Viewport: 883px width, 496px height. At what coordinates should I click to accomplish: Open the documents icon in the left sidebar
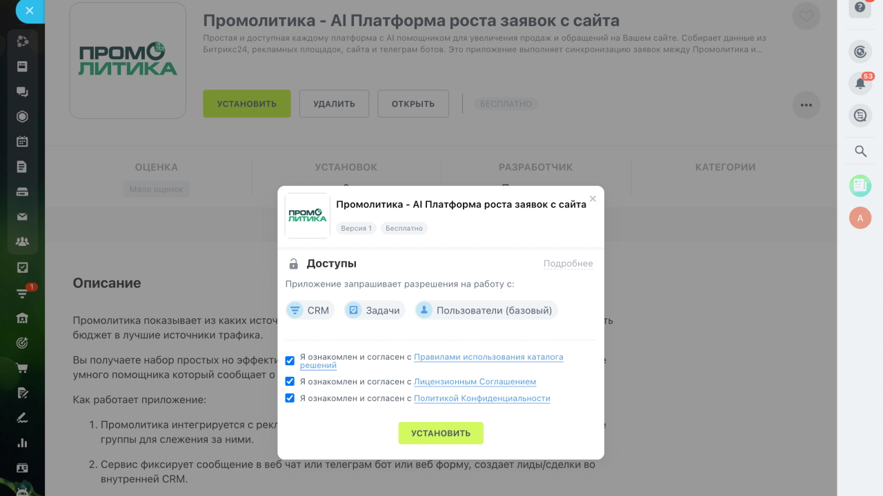(x=22, y=167)
